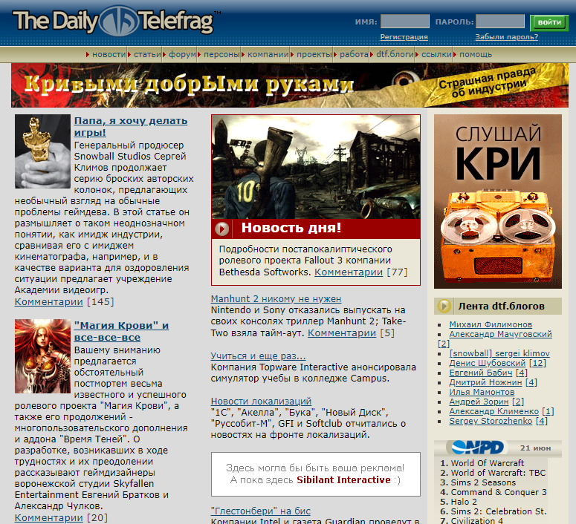Viewport: 576px width, 524px height.
Task: Focus the Пароль password field
Action: click(x=500, y=22)
